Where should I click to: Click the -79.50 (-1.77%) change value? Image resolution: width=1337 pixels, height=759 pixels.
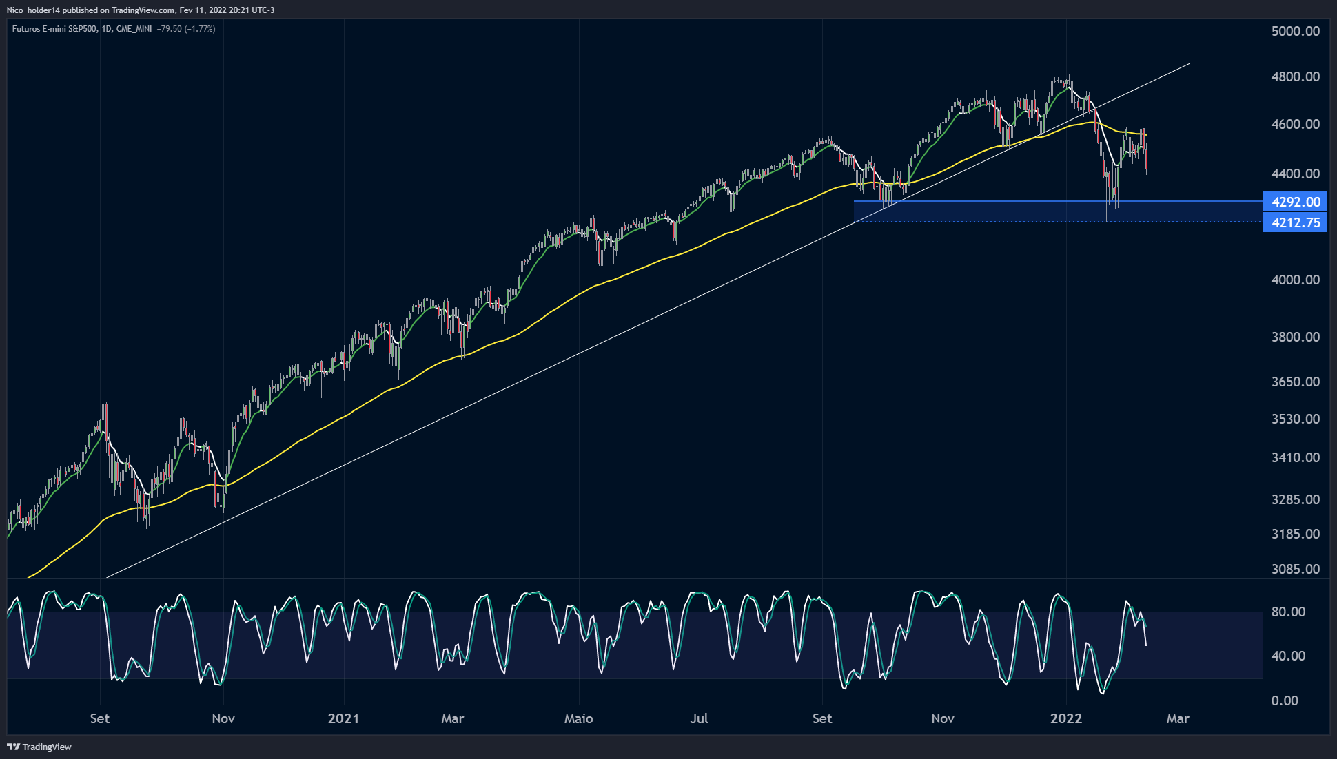click(186, 29)
